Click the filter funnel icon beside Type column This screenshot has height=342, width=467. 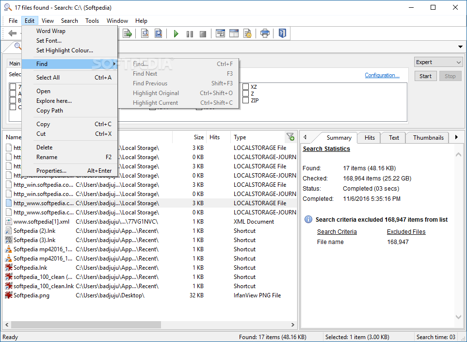290,137
